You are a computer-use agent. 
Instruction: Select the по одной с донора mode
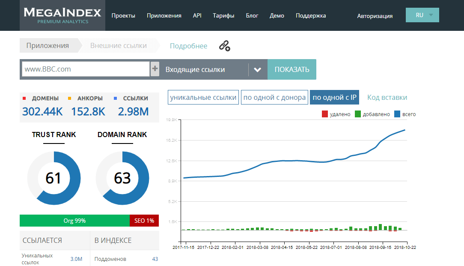click(x=275, y=97)
